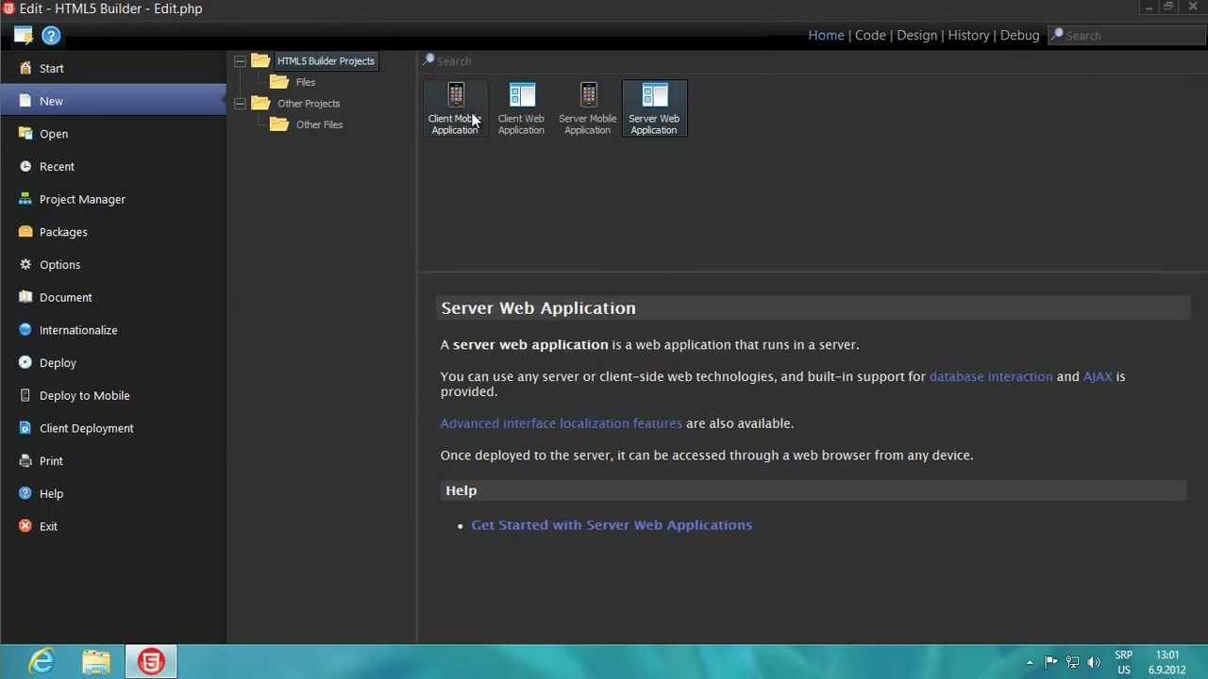Viewport: 1208px width, 679px height.
Task: Click the Start icon in the sidebar
Action: (25, 68)
